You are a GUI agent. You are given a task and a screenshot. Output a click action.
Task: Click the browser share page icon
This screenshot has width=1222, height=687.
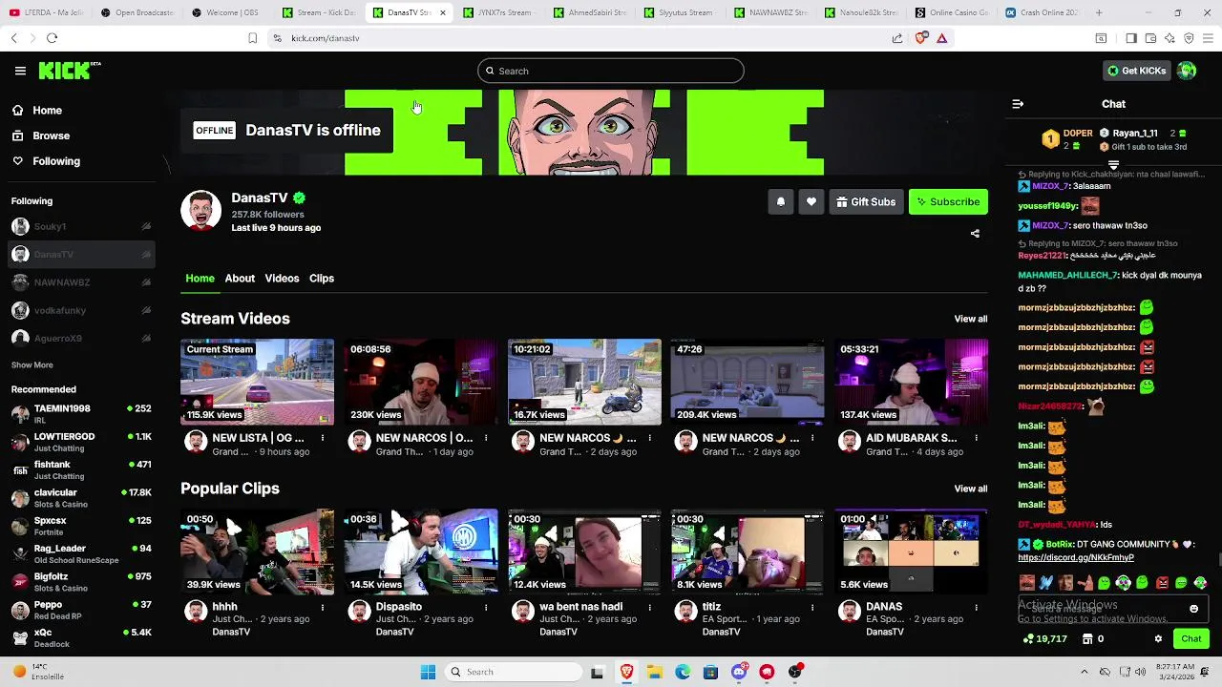tap(897, 38)
